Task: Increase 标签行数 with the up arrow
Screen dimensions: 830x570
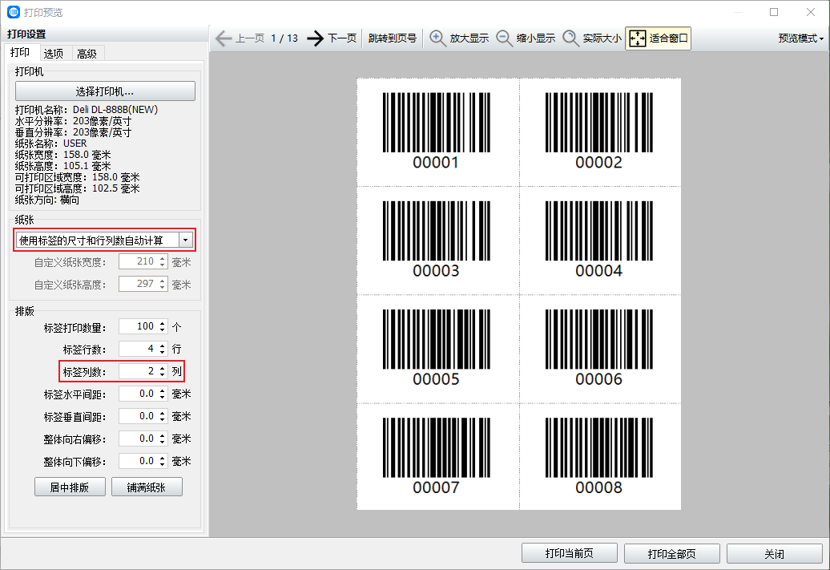Action: click(x=163, y=346)
